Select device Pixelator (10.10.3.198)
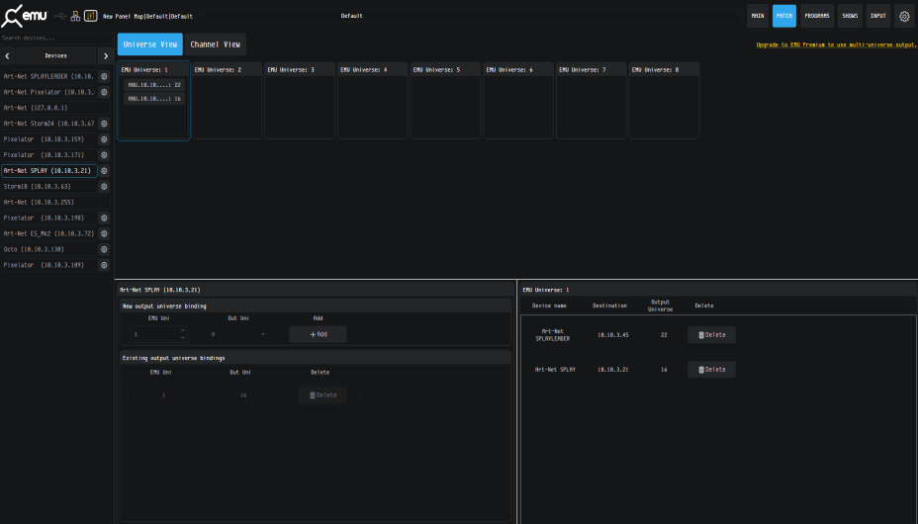This screenshot has height=524, width=918. click(49, 218)
